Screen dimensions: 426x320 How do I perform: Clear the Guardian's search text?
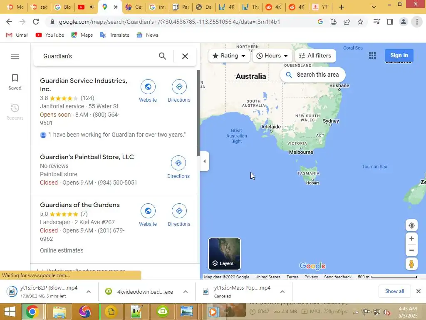[x=185, y=56]
